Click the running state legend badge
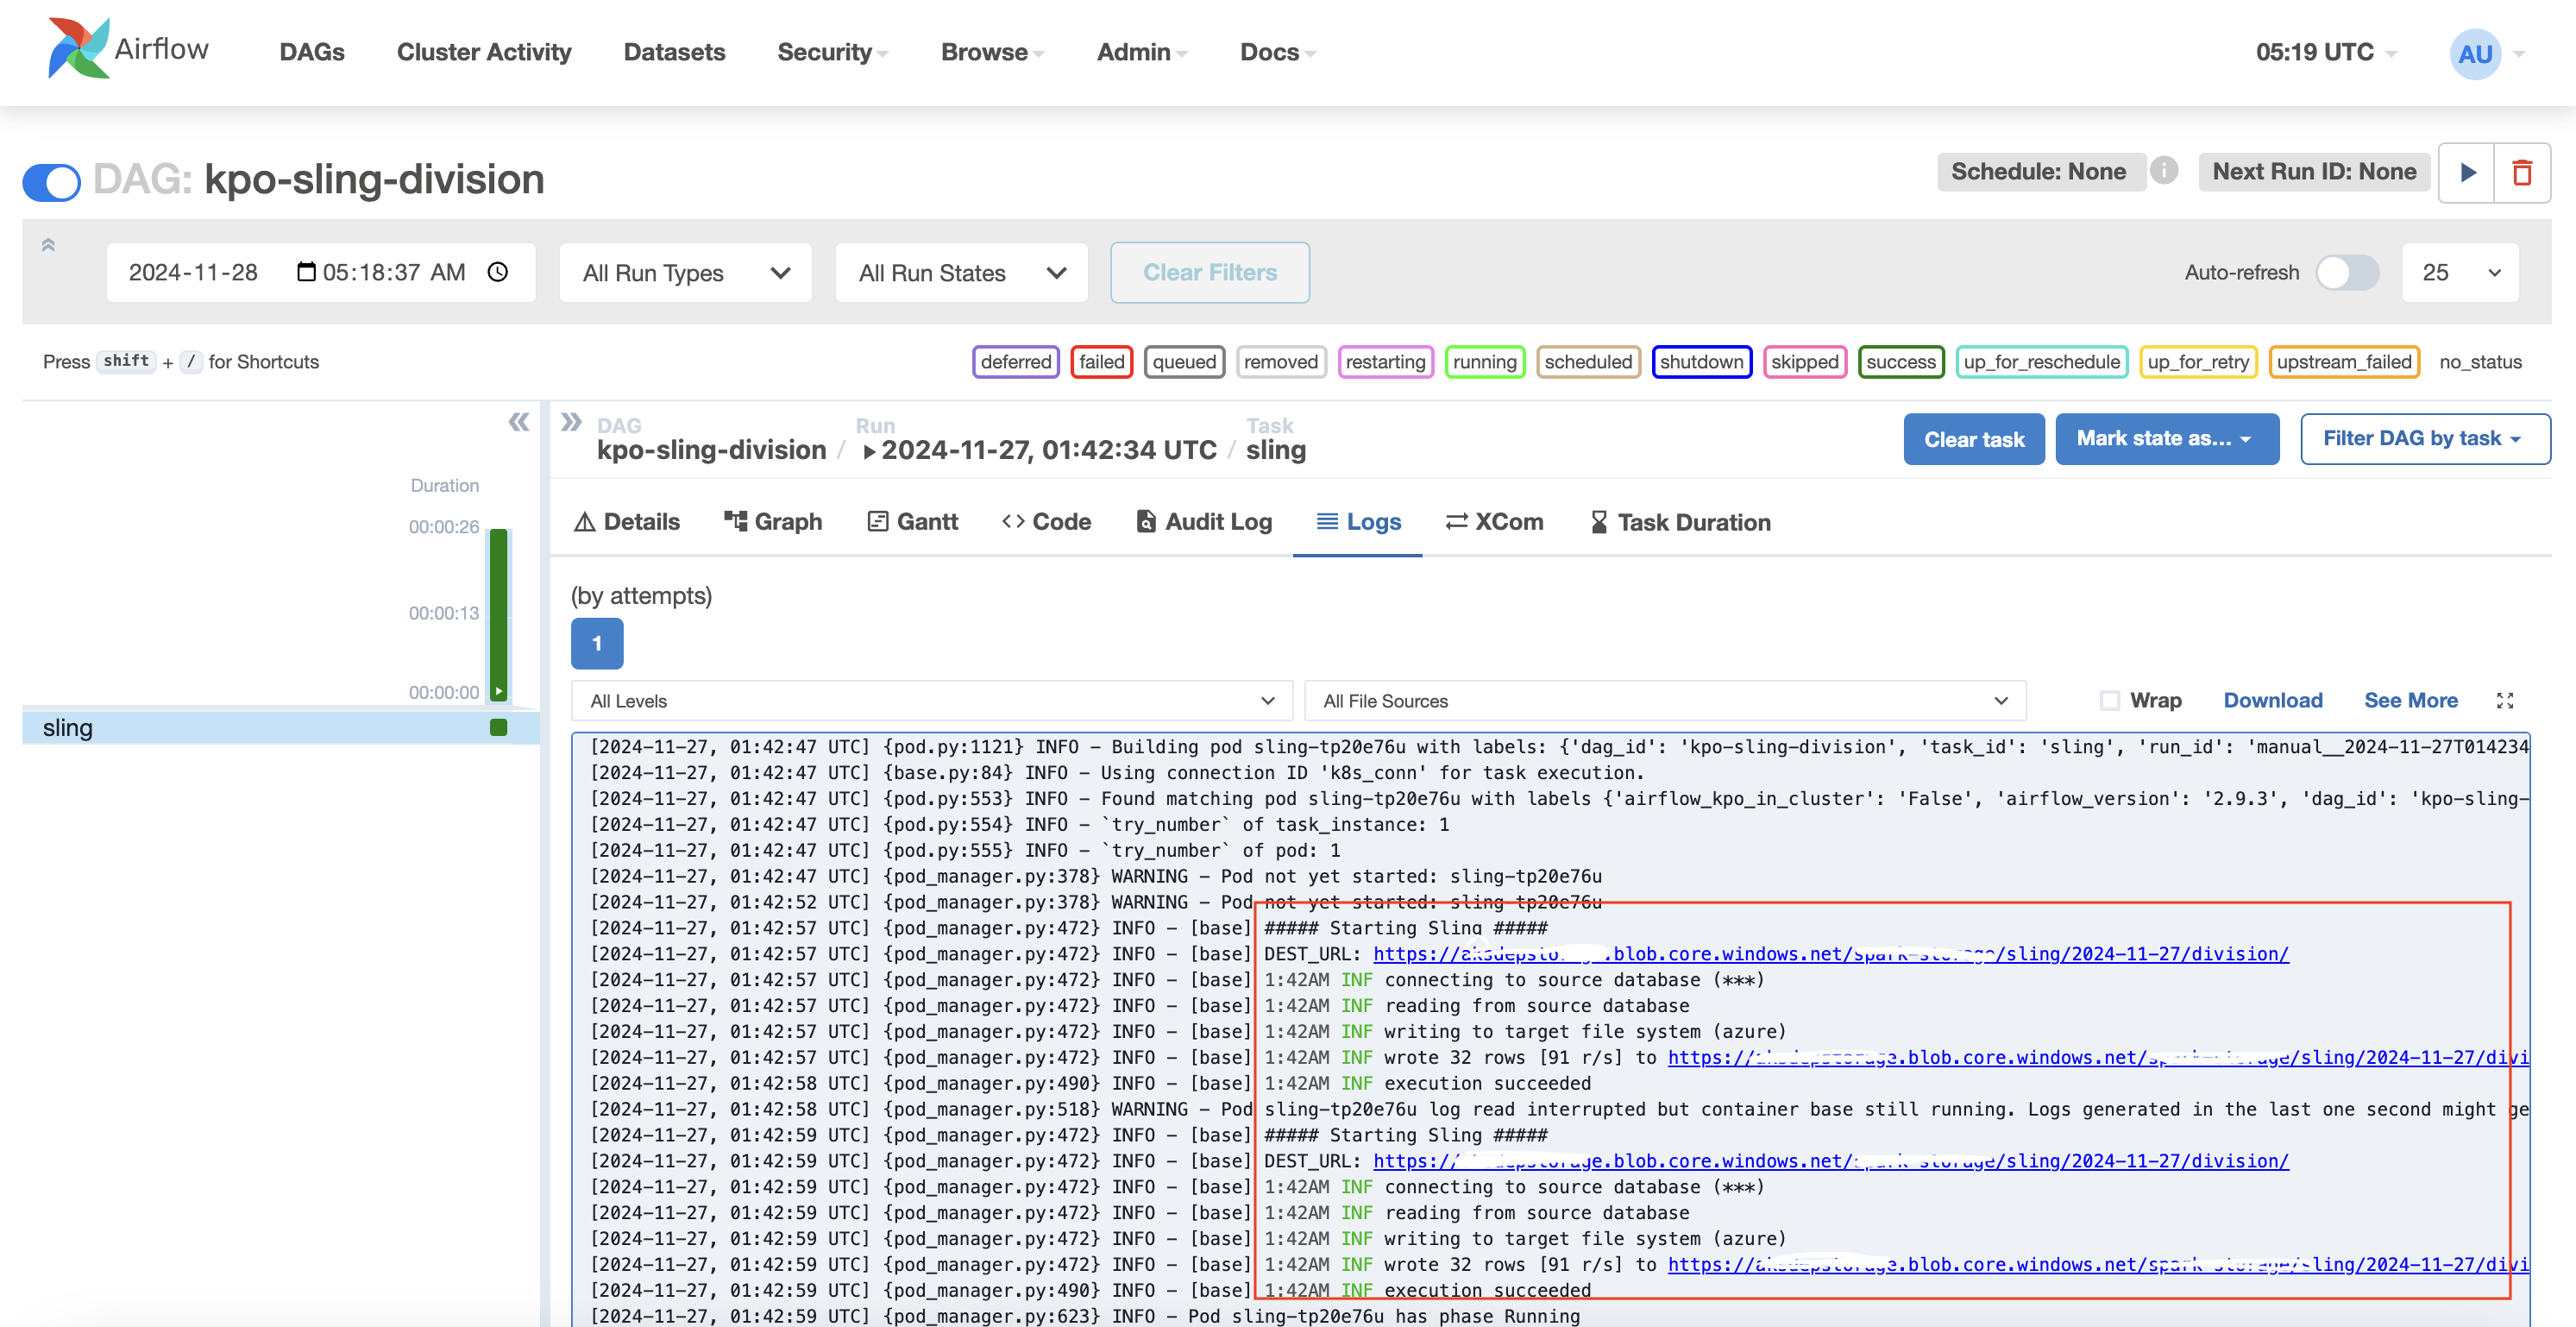 1484,362
